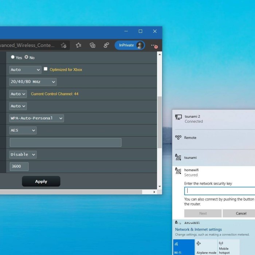Click Cancel in the Wi-Fi flyout
This screenshot has width=255, height=255.
coord(239,213)
